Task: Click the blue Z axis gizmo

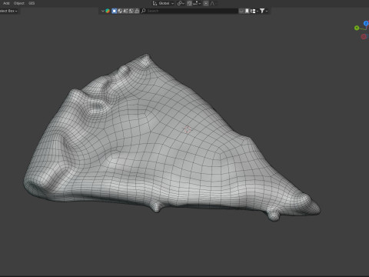Action: (366, 23)
